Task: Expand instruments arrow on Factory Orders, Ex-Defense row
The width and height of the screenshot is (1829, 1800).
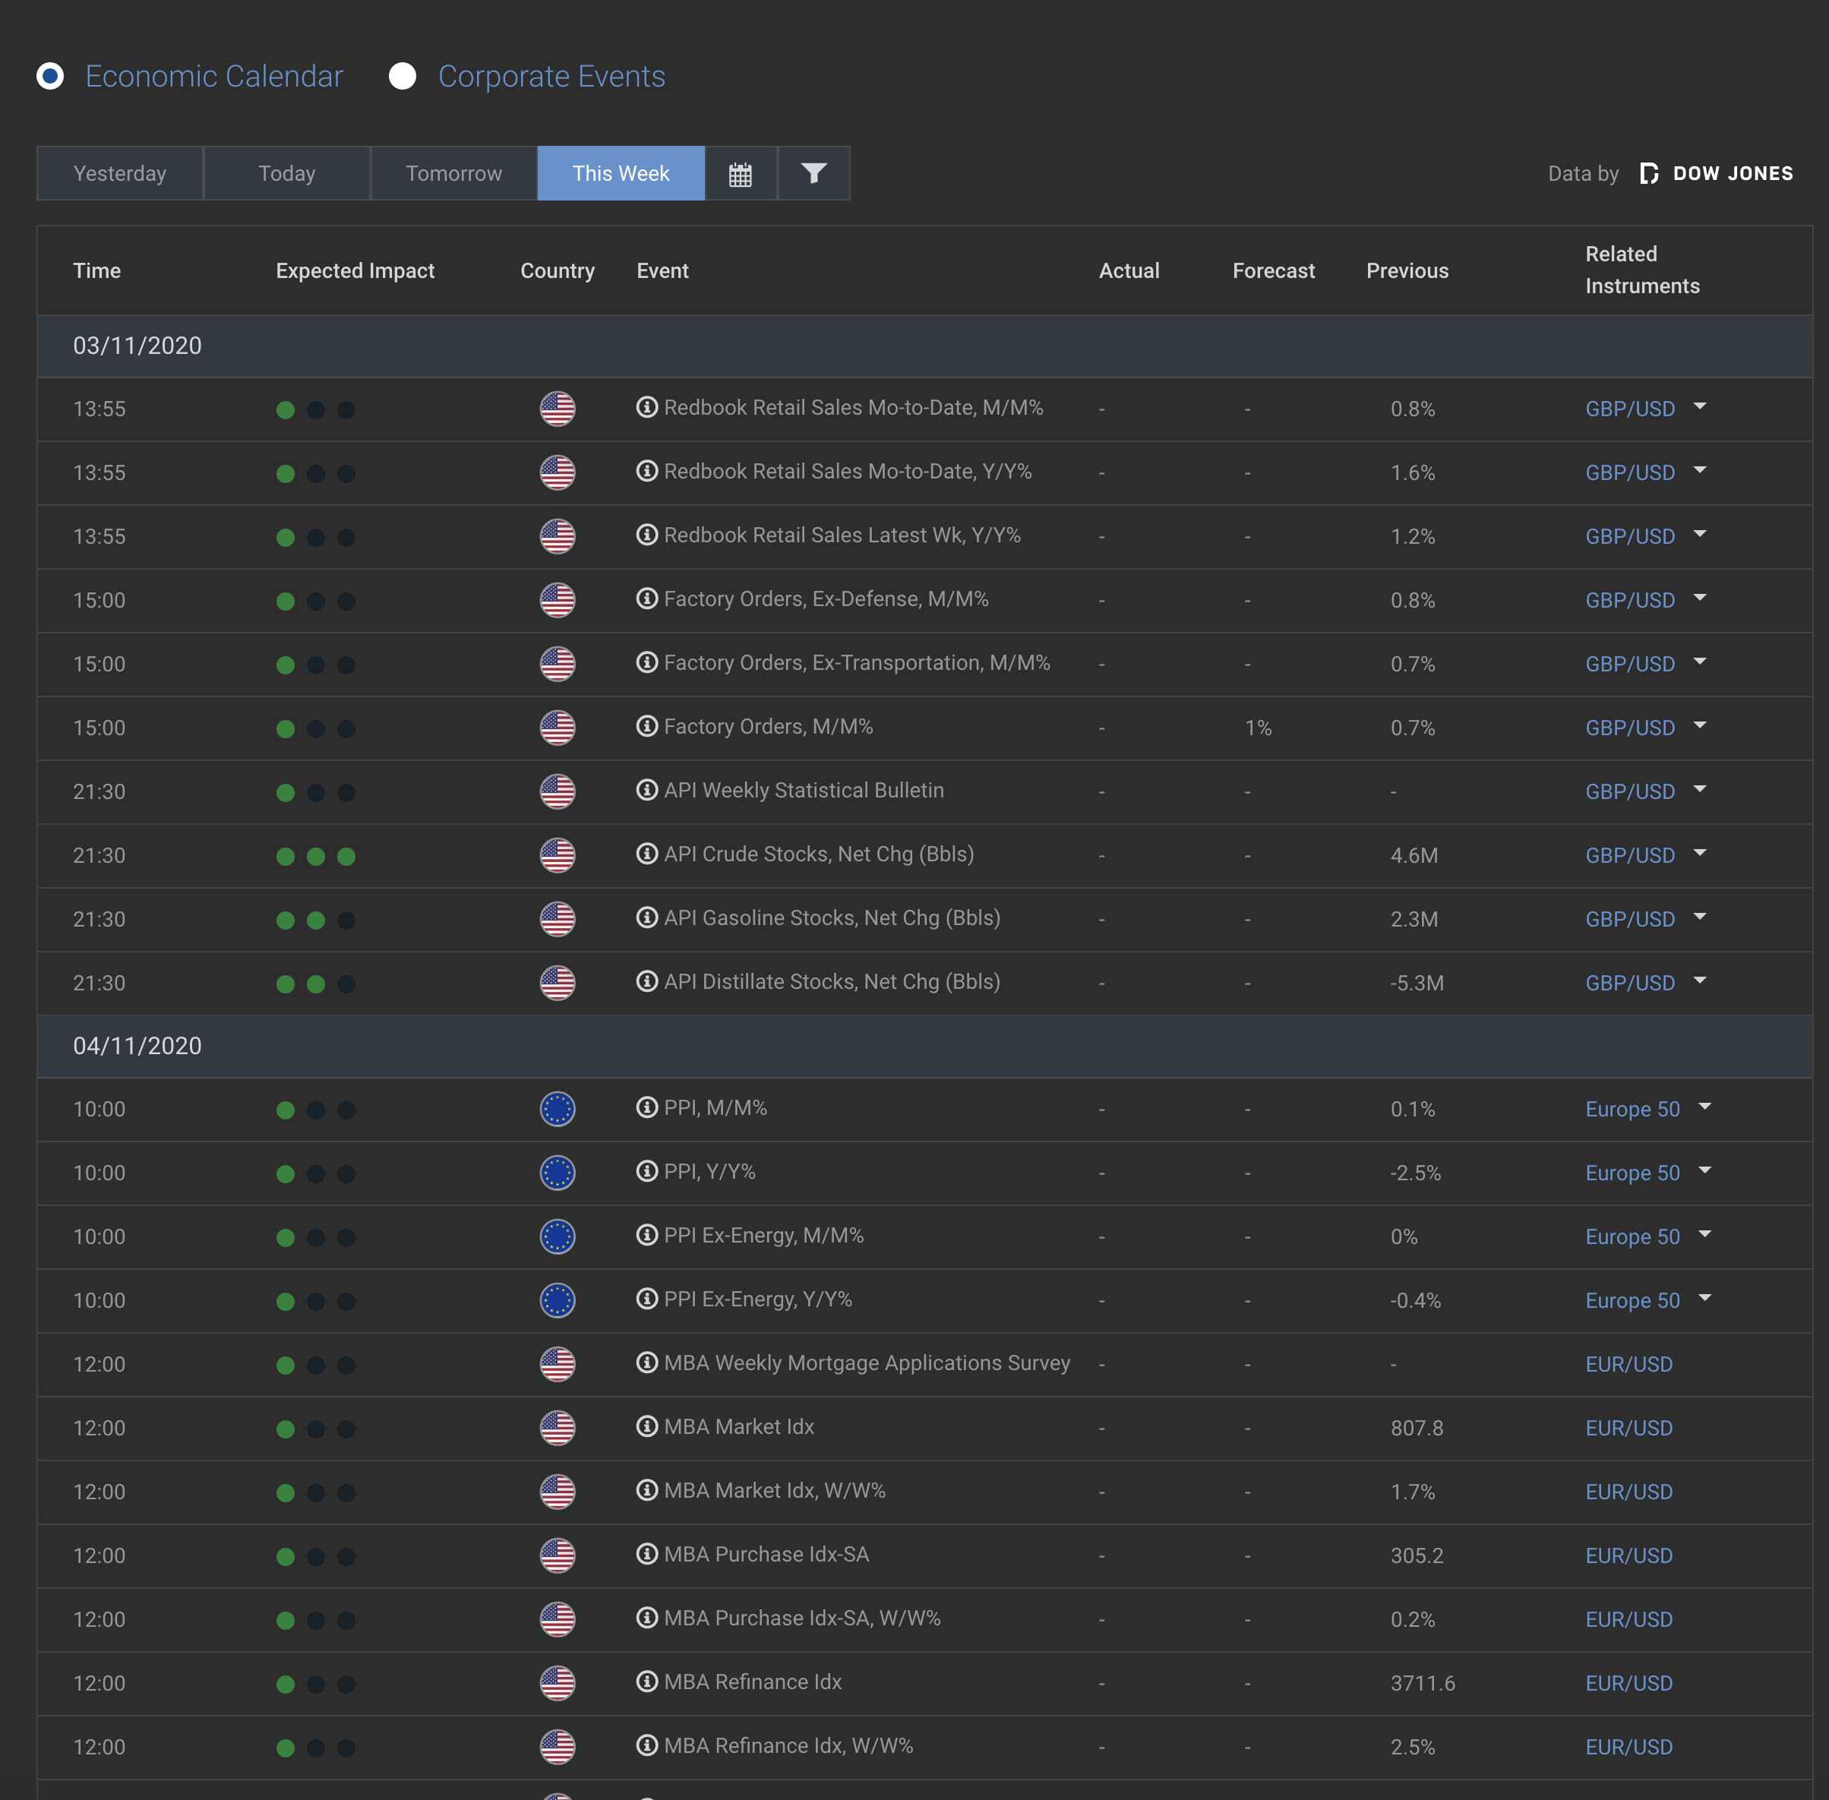Action: [1700, 598]
